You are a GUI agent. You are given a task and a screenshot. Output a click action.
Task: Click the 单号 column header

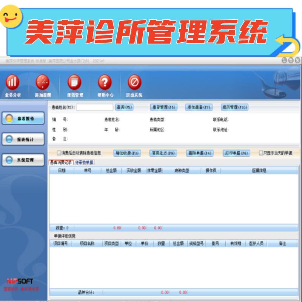point(88,171)
